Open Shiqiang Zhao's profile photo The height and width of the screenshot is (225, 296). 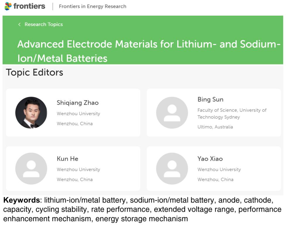31,112
